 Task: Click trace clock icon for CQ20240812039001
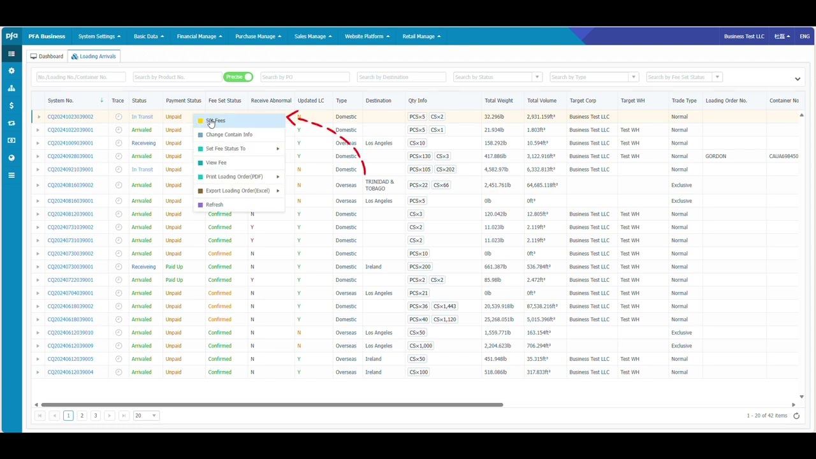click(x=119, y=214)
